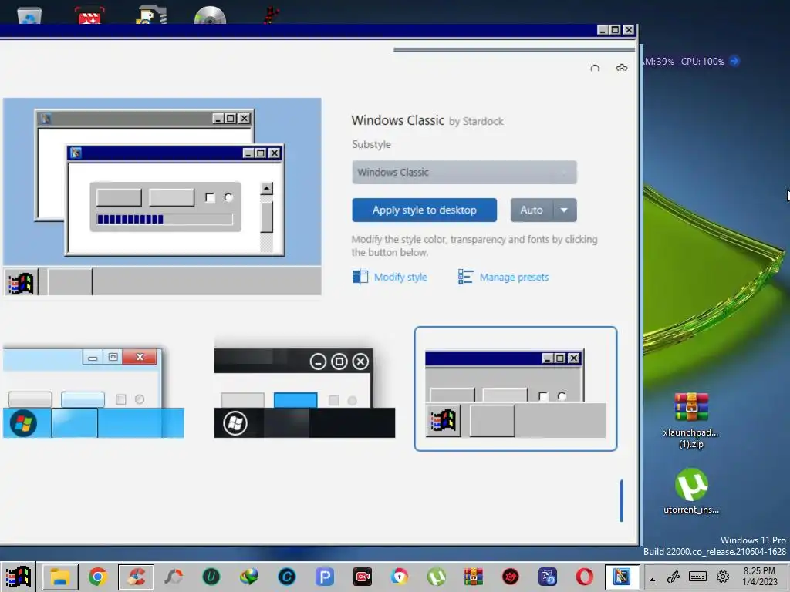790x592 pixels.
Task: Open the red screen recorder app in taskbar
Action: coord(363,577)
